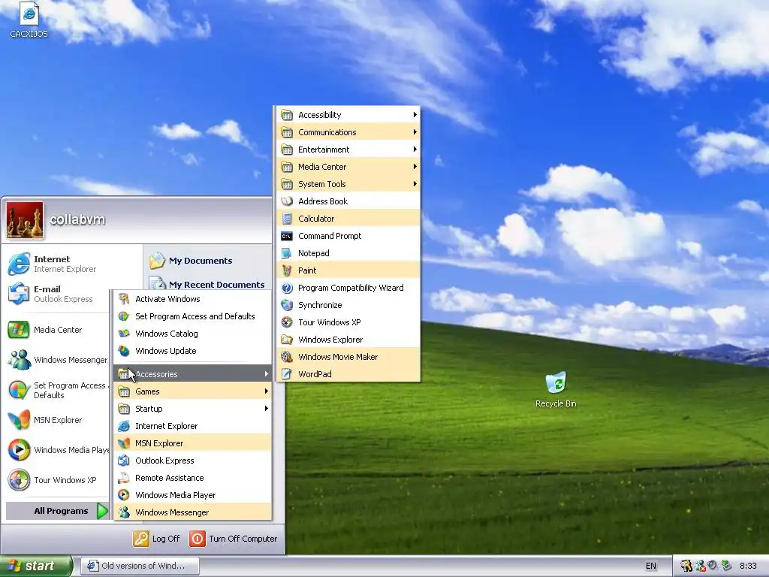Open Paint
This screenshot has width=769, height=577.
348,270
